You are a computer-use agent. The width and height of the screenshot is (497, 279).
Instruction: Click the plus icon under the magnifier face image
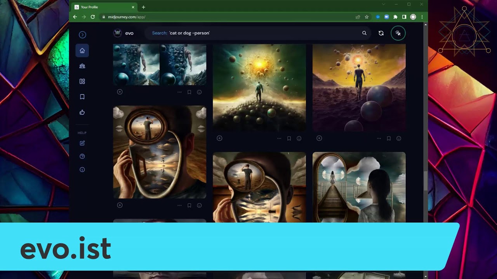[120, 205]
